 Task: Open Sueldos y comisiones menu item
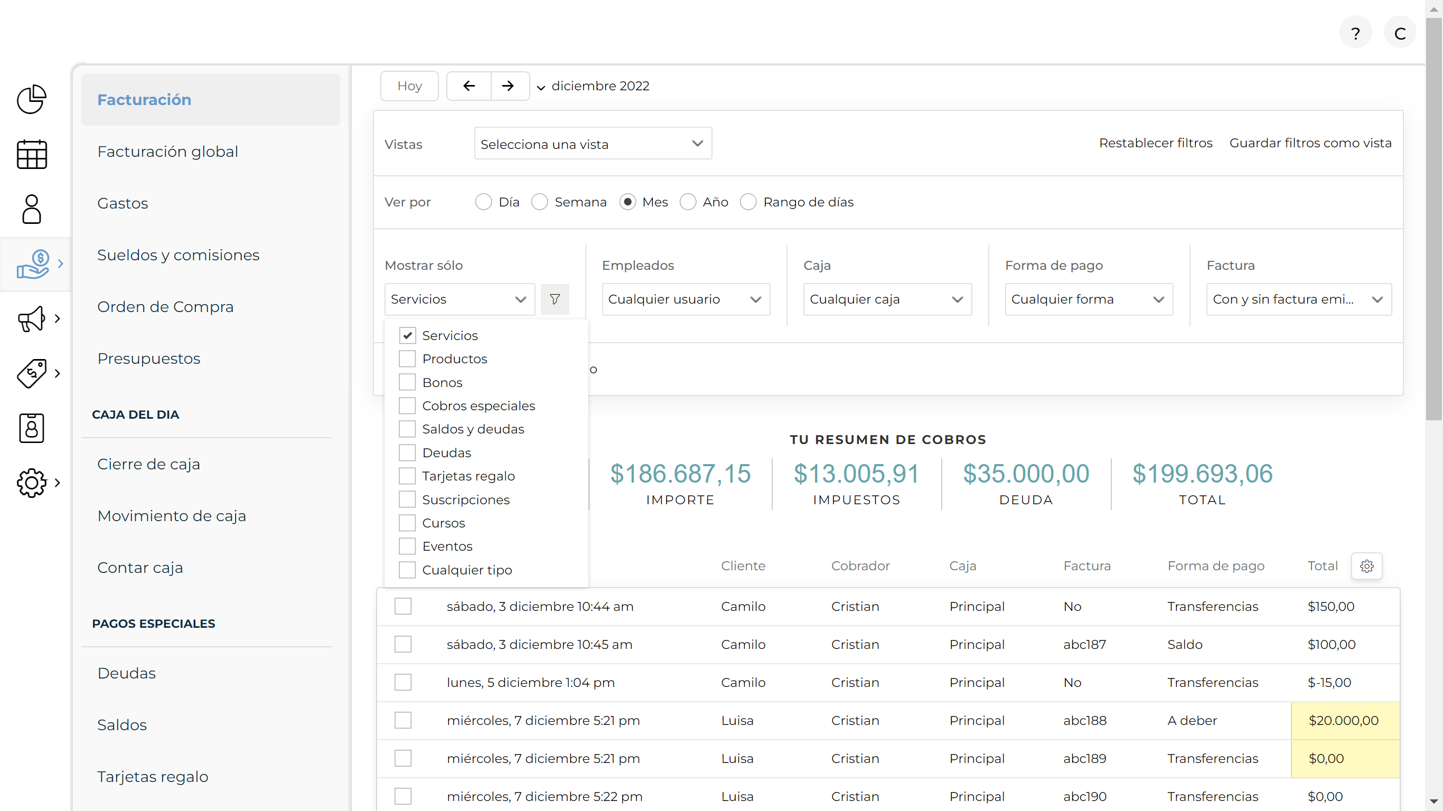tap(178, 256)
